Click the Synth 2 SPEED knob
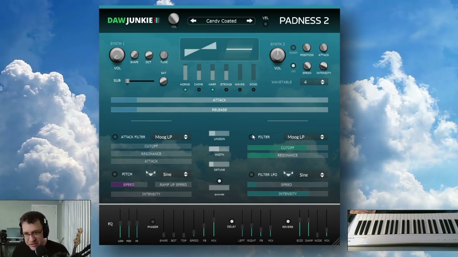This screenshot has width=458, height=257. click(x=307, y=66)
